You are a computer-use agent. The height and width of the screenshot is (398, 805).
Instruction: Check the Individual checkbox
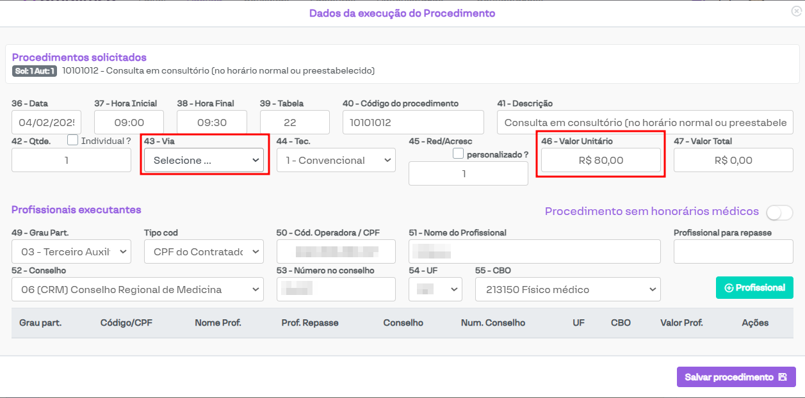pyautogui.click(x=73, y=140)
